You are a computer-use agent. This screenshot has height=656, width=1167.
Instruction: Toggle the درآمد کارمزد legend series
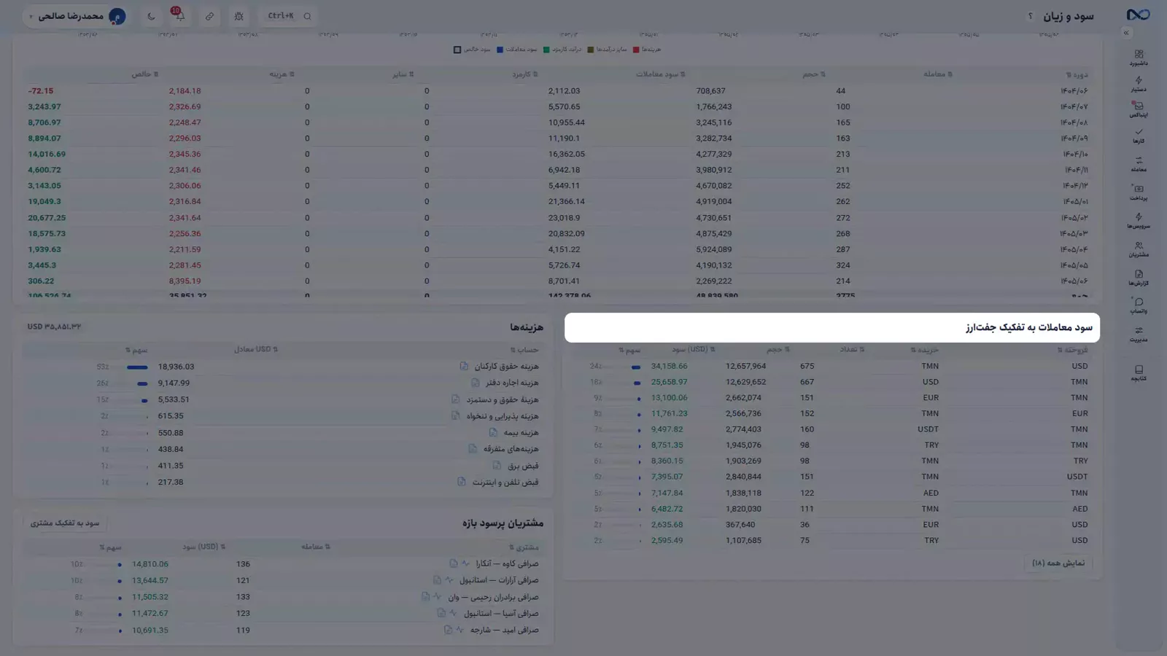562,50
